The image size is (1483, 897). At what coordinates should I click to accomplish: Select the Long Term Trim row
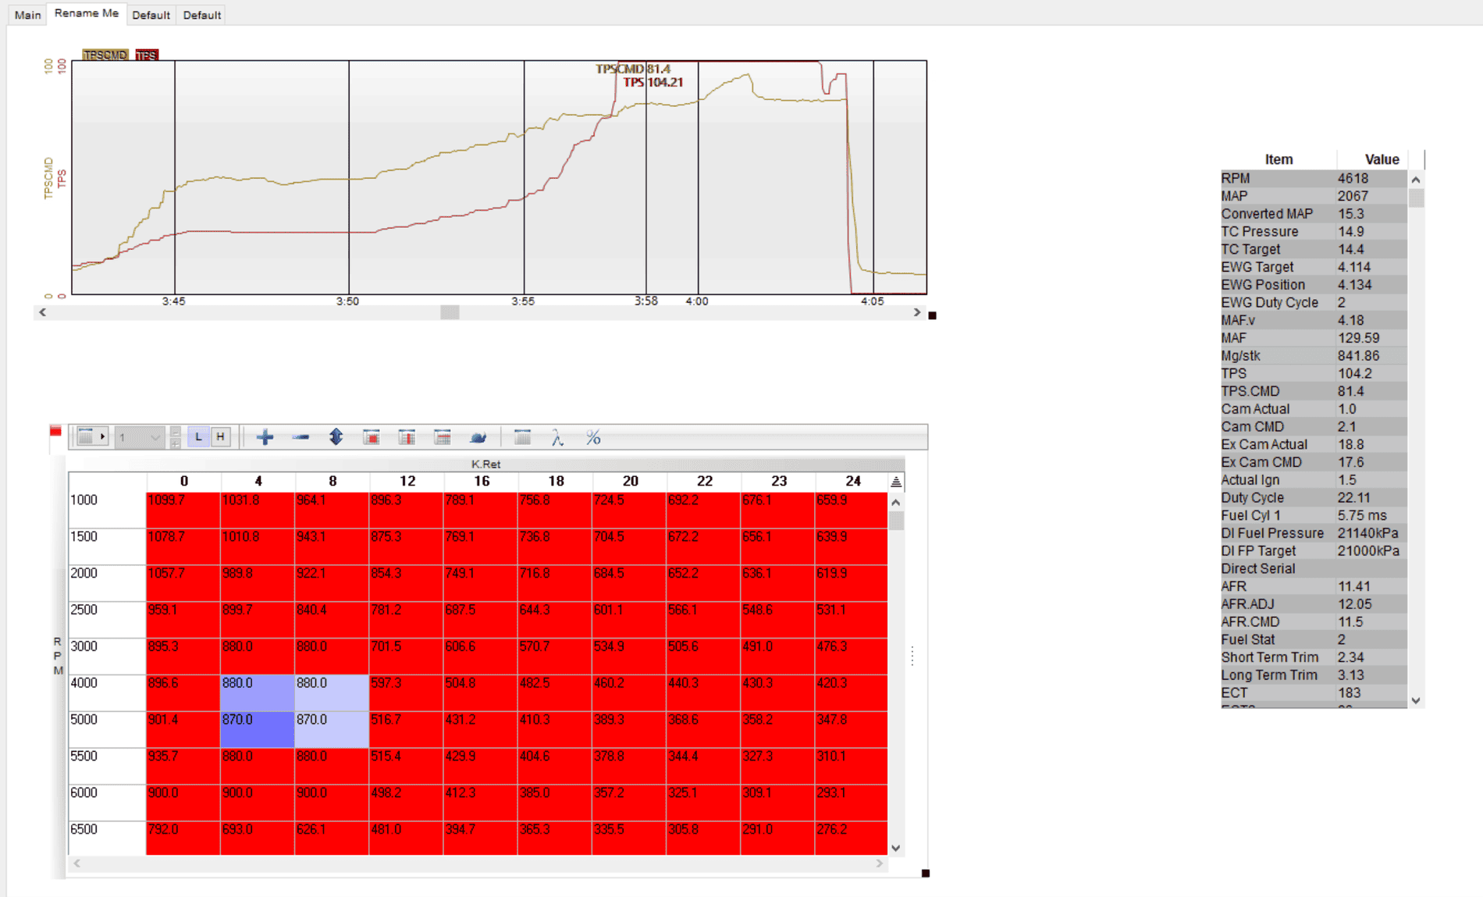[1314, 675]
